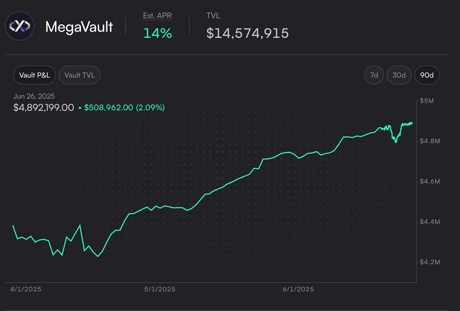This screenshot has height=311, width=460.
Task: Click the $4.2M y-axis label
Action: tap(430, 262)
